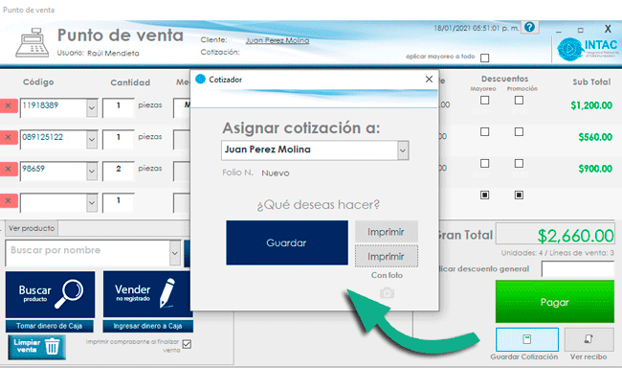Toggle imprimir comprobante al finalizar venta checkbox

tap(187, 344)
